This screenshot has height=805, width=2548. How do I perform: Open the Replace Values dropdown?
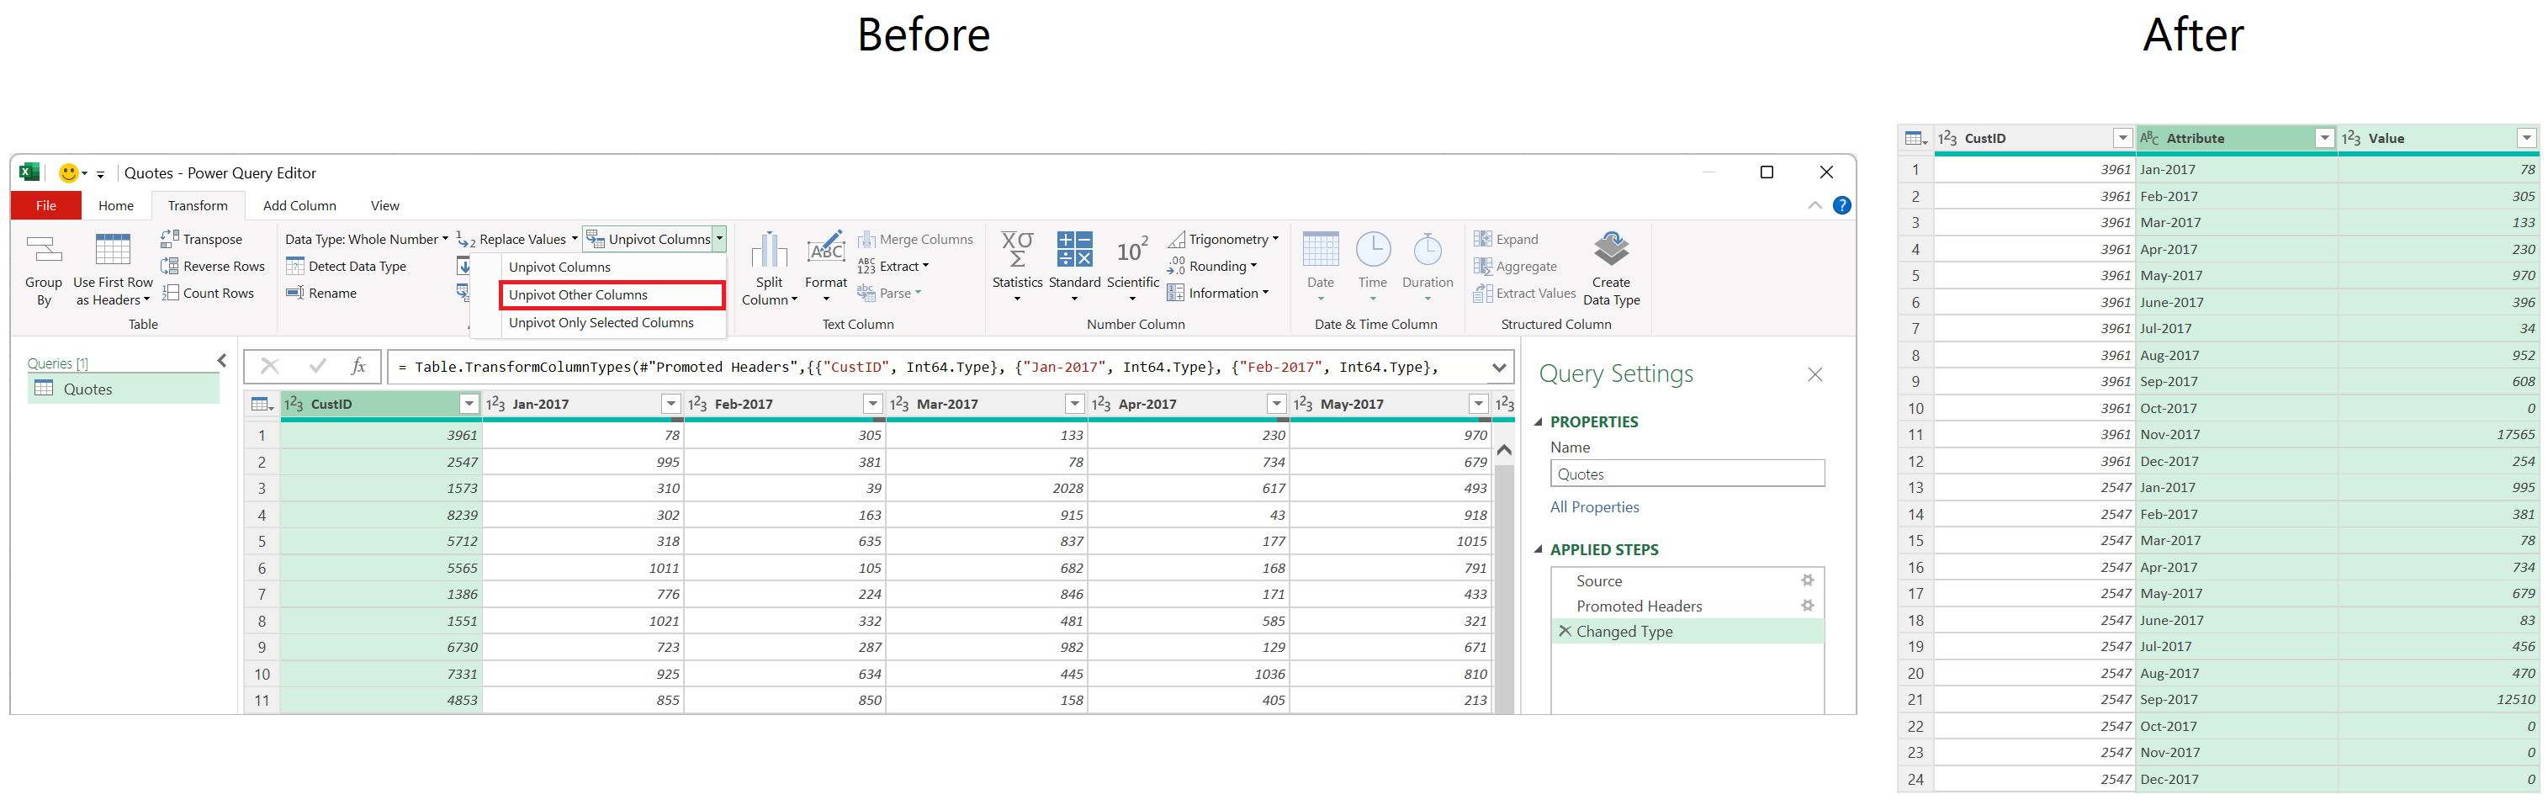tap(517, 240)
